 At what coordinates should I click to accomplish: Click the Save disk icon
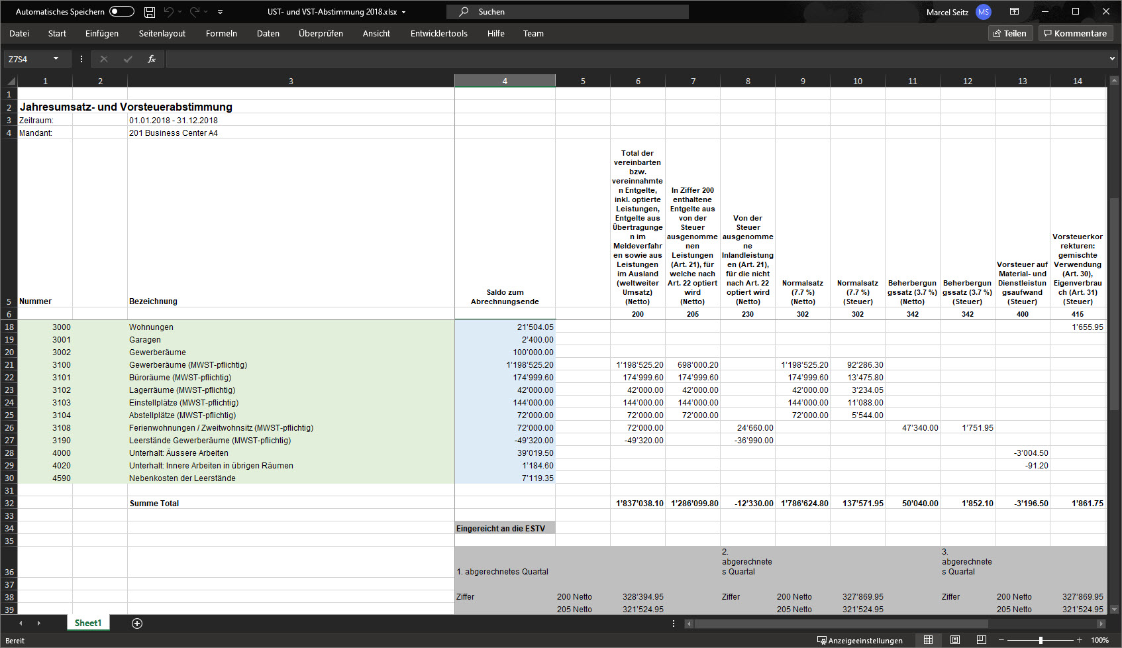pos(150,12)
